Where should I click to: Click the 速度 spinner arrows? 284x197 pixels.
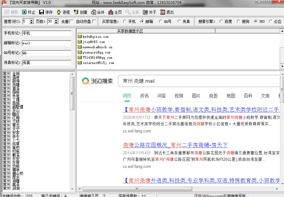(x=31, y=22)
